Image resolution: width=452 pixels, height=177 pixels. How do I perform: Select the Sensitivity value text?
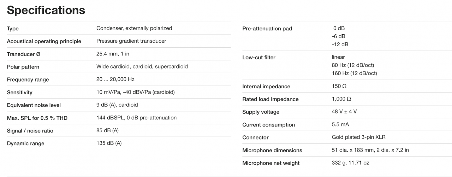135,92
